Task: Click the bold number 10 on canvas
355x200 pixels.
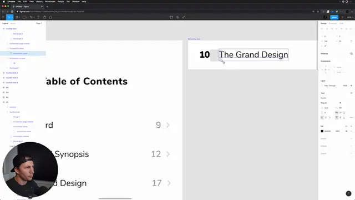Action: coord(205,54)
